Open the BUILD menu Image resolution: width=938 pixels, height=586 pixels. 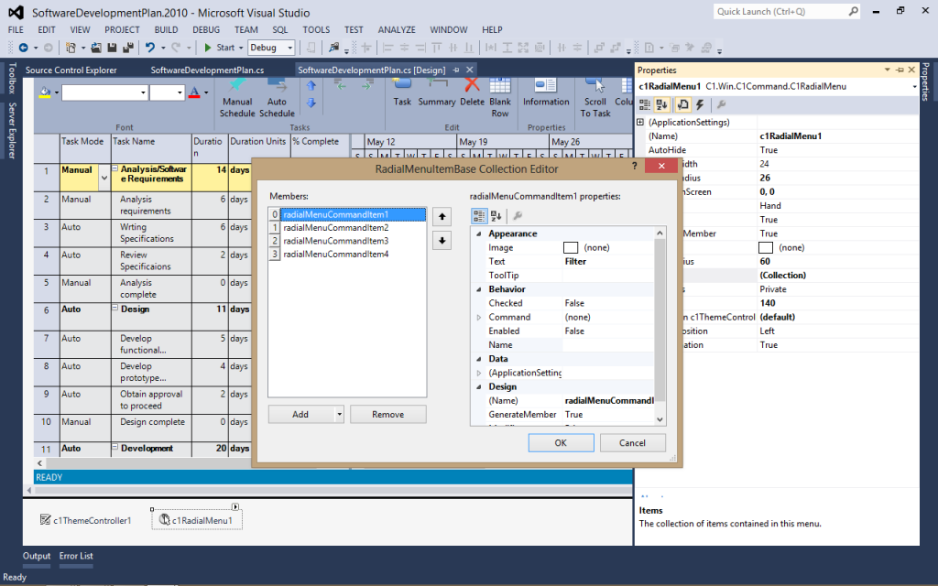click(167, 30)
